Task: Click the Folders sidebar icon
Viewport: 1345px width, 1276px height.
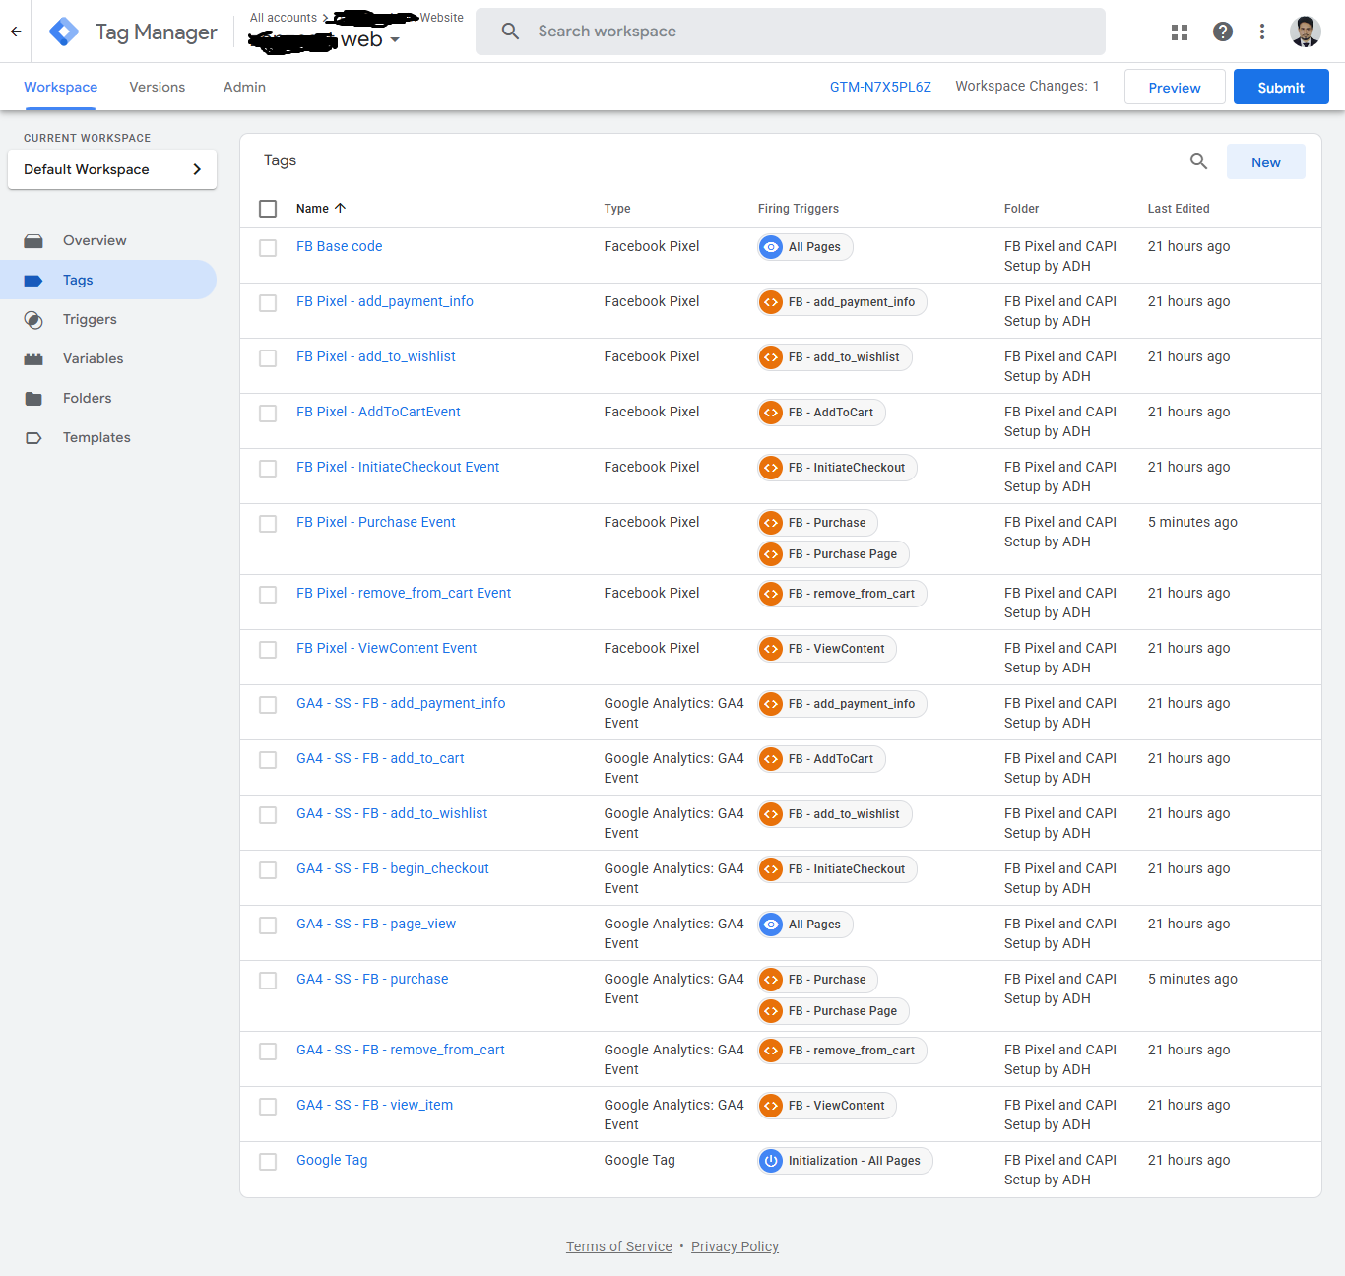Action: point(33,399)
